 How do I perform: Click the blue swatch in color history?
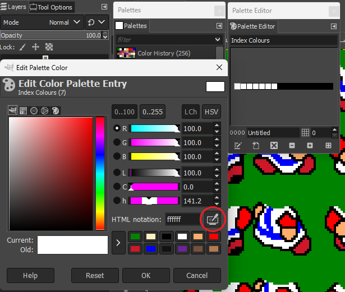(151, 248)
